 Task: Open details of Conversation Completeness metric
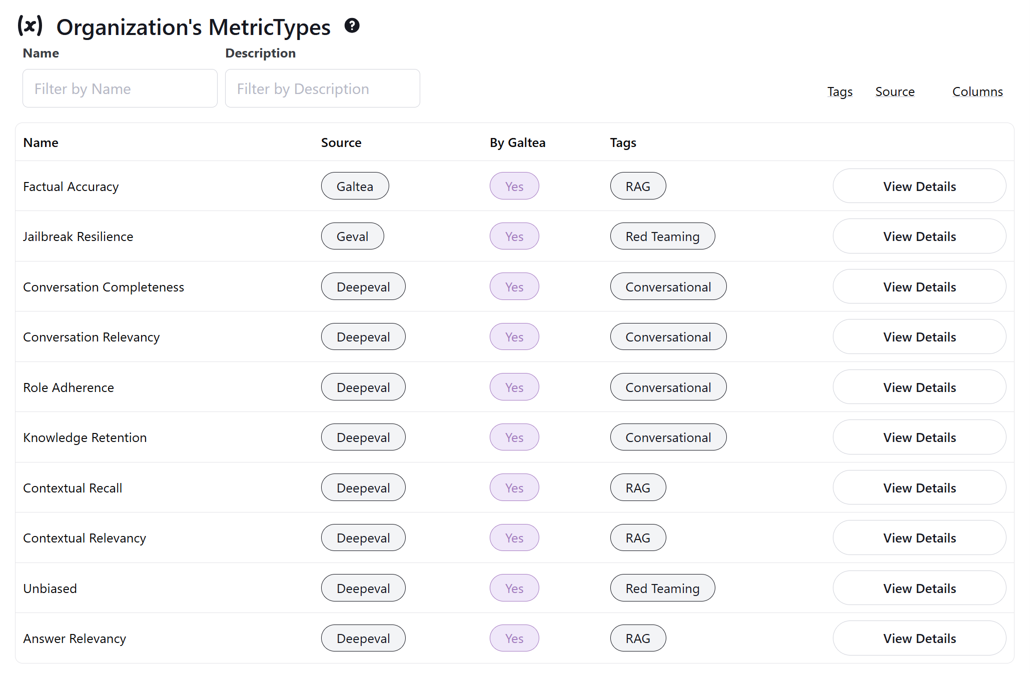pyautogui.click(x=919, y=286)
